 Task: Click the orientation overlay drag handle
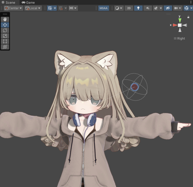tap(168, 14)
